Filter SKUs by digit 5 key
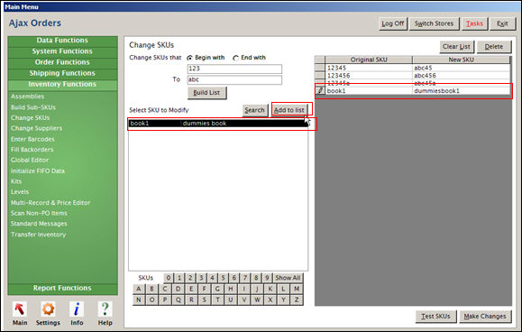 coord(223,278)
